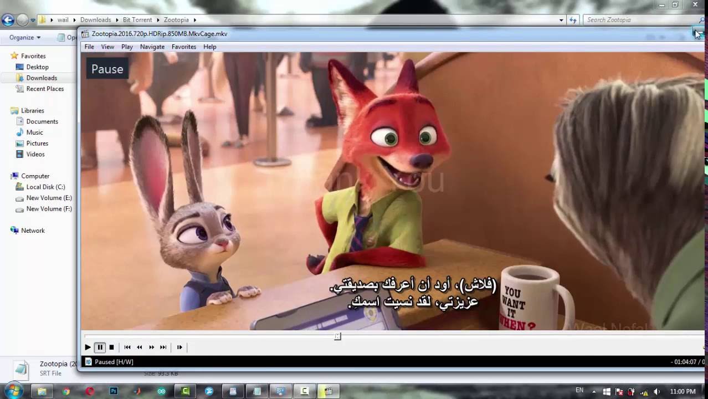
Task: Open the Arduino icon on the taskbar
Action: point(161,391)
